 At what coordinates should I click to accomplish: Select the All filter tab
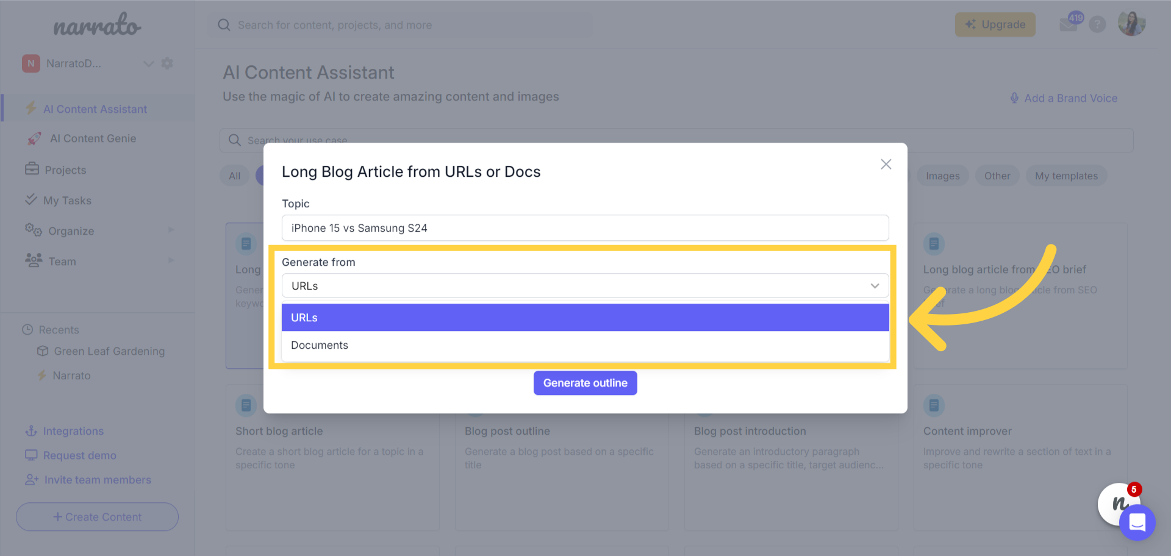[235, 176]
